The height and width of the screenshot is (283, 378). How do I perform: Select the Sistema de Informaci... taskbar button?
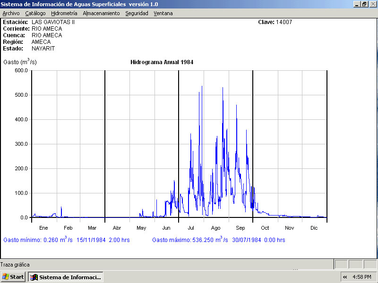[66, 277]
